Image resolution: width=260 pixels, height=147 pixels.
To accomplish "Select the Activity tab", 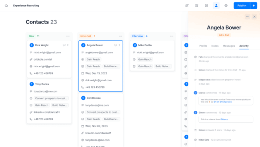I will point(244,46).
